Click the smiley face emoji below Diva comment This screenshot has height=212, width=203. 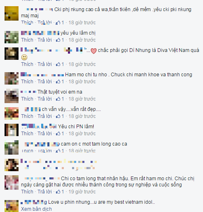(24, 57)
